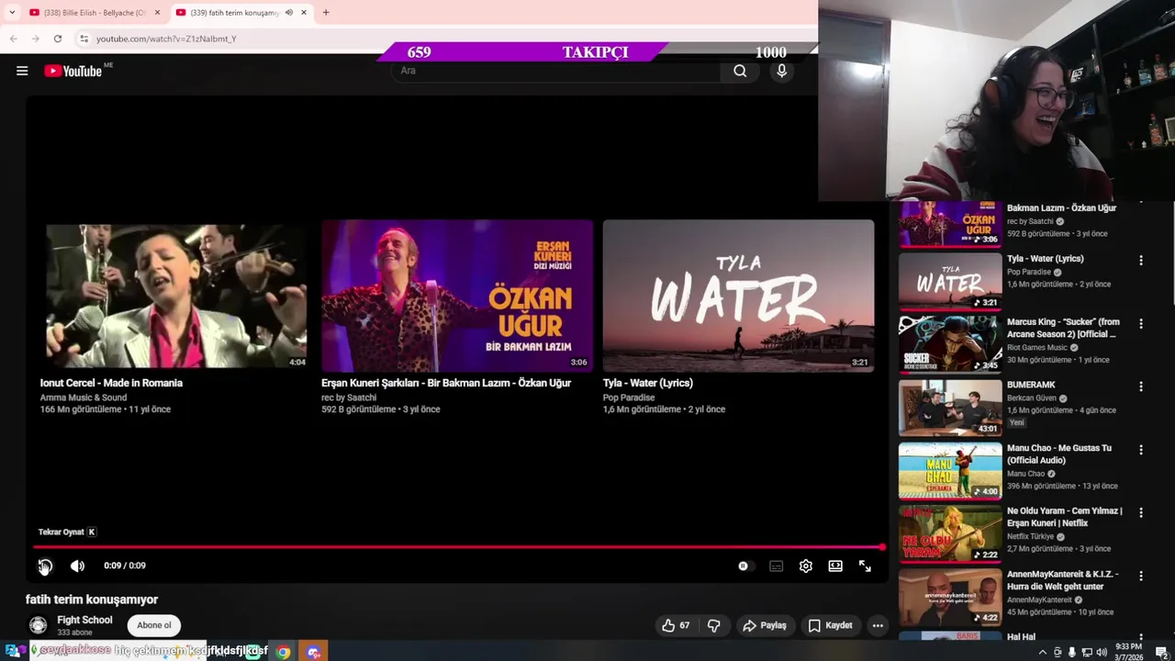Open AnnenMayKantereit Hurra die Welt thumbnail
This screenshot has width=1175, height=661.
(x=950, y=597)
